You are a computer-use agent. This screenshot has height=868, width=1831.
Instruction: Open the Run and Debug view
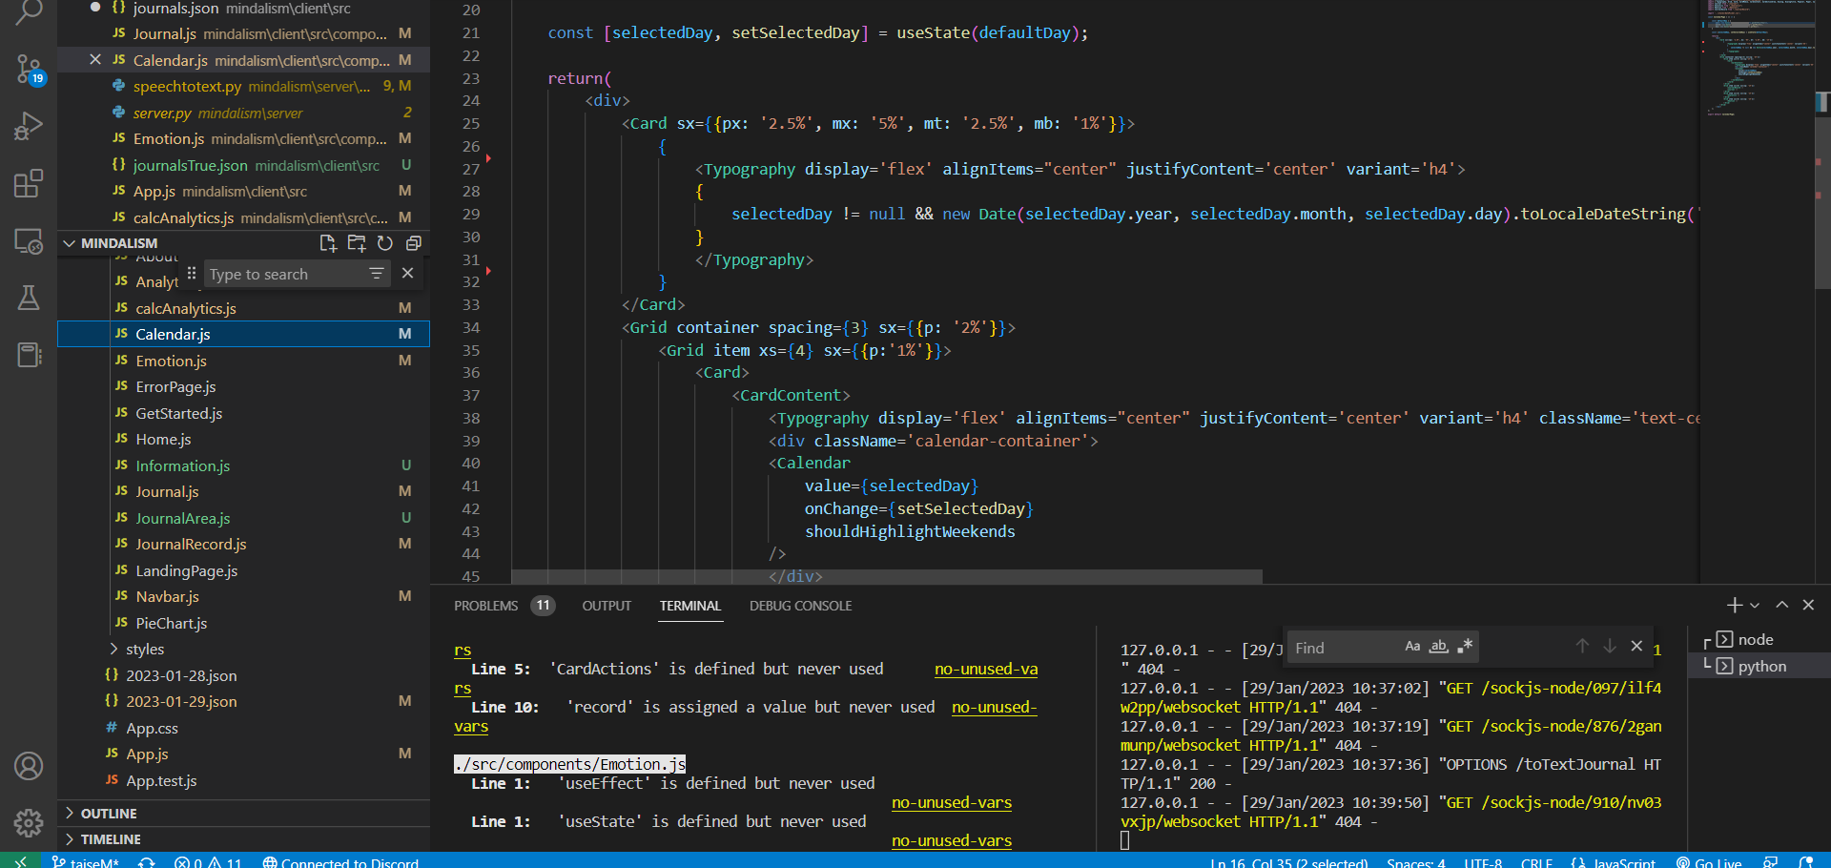pos(29,126)
